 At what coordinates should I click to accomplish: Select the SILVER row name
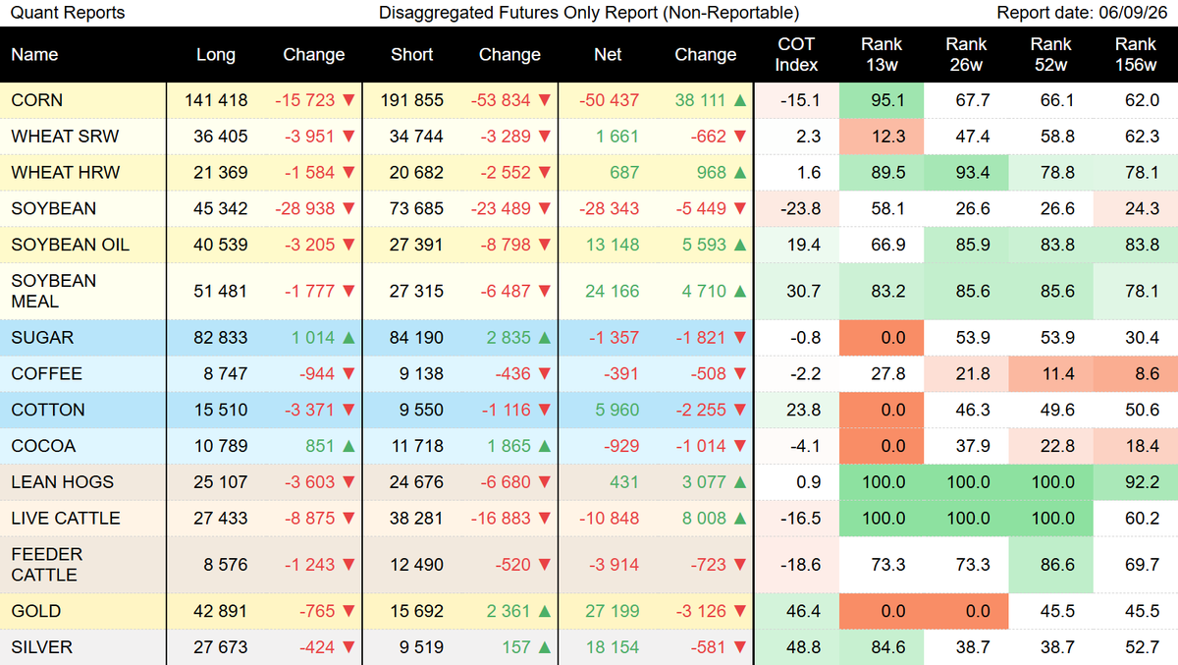(x=41, y=647)
